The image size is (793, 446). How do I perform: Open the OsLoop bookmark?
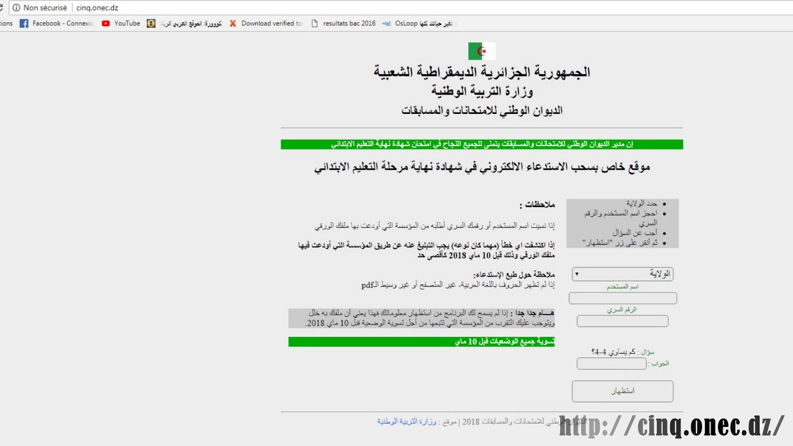[418, 24]
